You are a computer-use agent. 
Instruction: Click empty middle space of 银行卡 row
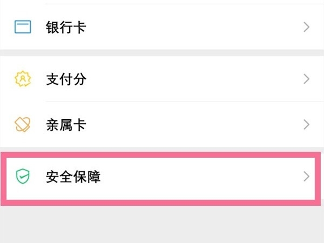[189, 27]
